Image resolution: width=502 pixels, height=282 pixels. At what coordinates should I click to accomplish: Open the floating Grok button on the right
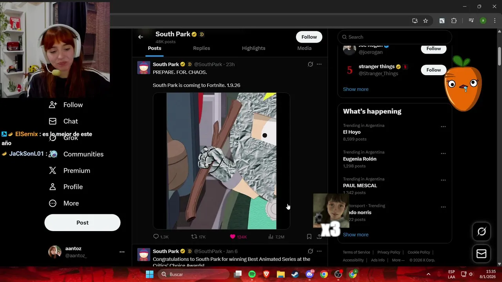(x=482, y=231)
